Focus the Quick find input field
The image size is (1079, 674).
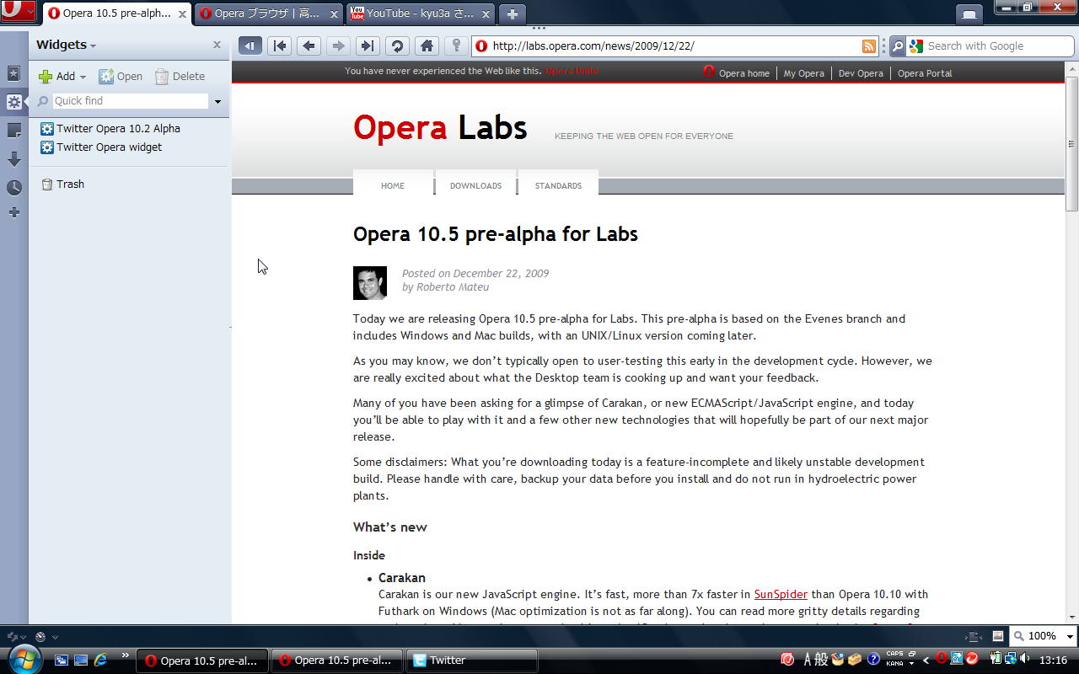click(x=130, y=101)
